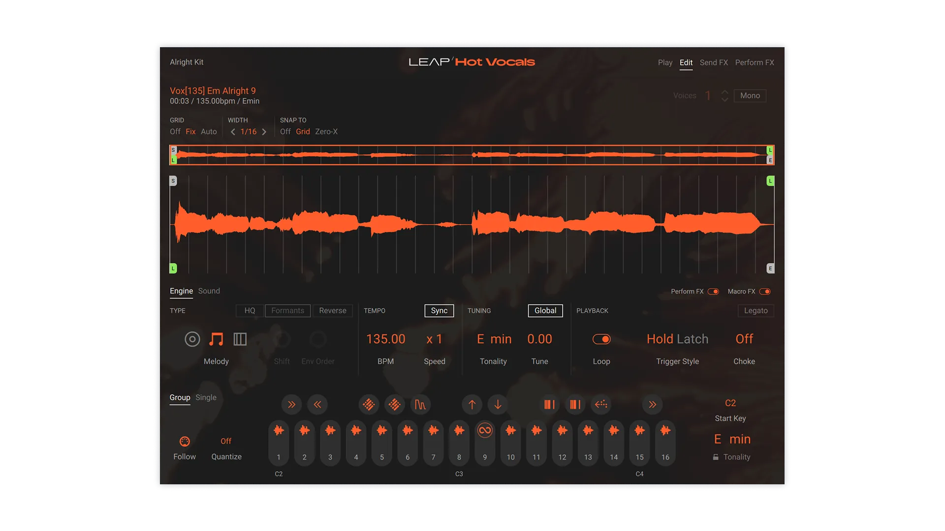The image size is (945, 531).
Task: Click the Voices up stepper arrow
Action: tap(724, 92)
